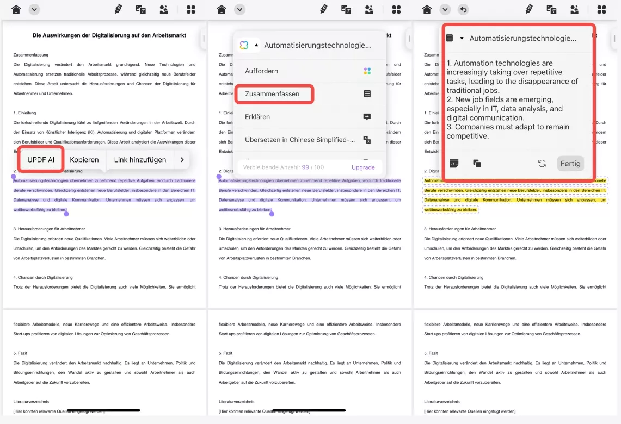Expand the chevron dropdown beside left screen's home icon

click(34, 9)
